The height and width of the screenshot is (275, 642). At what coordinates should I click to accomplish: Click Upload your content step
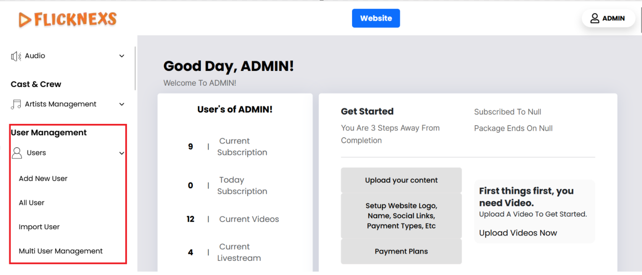[x=401, y=180]
